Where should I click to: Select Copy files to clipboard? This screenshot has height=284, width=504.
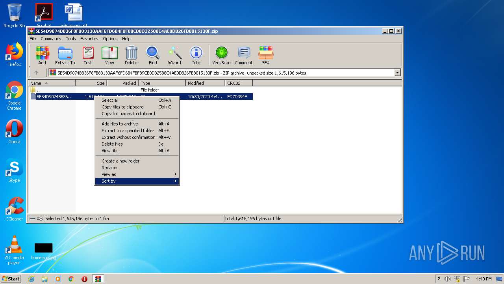tap(122, 107)
